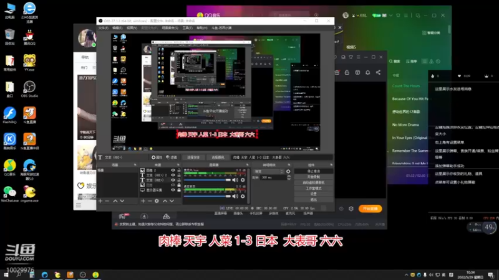499x280 pixels.
Task: Pop out the Scenes dock panel icon
Action: pos(135,165)
